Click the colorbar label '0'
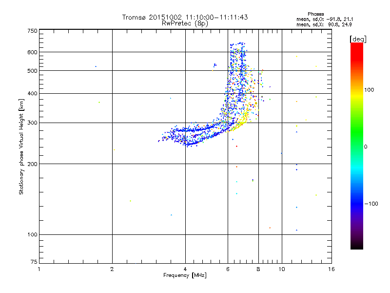The height and width of the screenshot is (293, 390). [x=365, y=147]
